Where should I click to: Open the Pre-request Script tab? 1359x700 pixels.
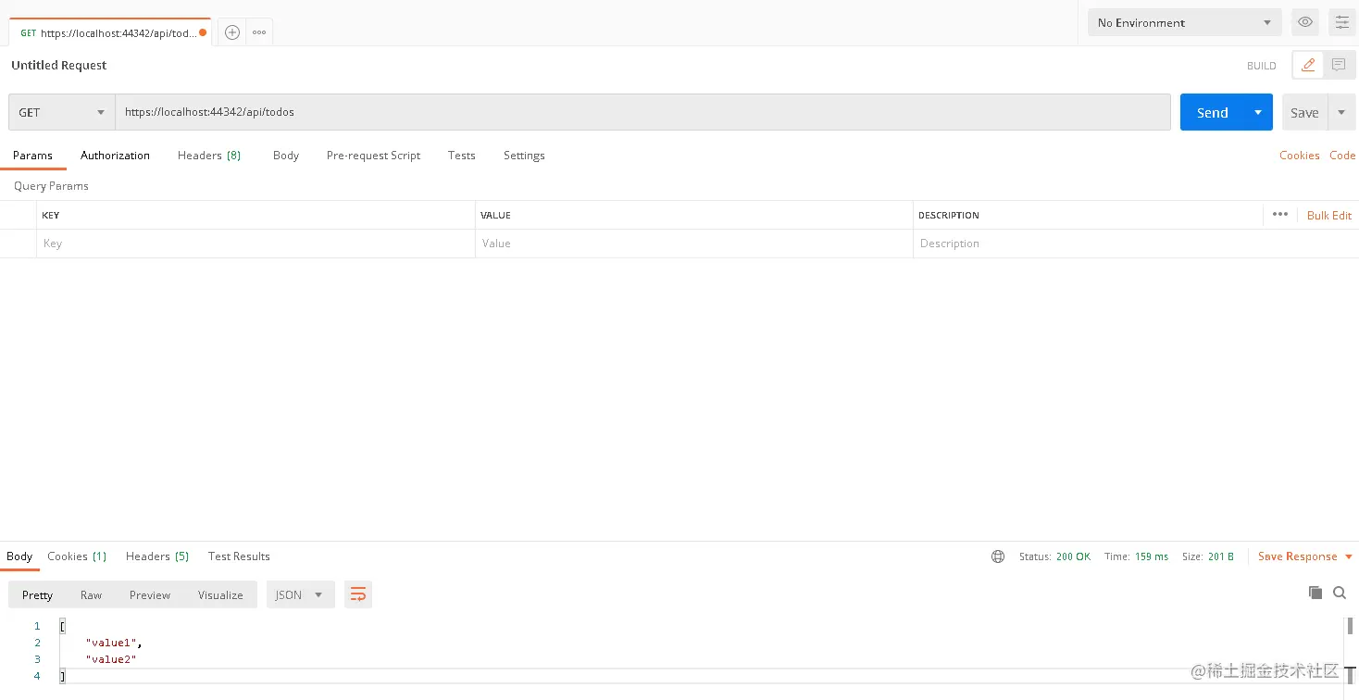click(x=373, y=156)
